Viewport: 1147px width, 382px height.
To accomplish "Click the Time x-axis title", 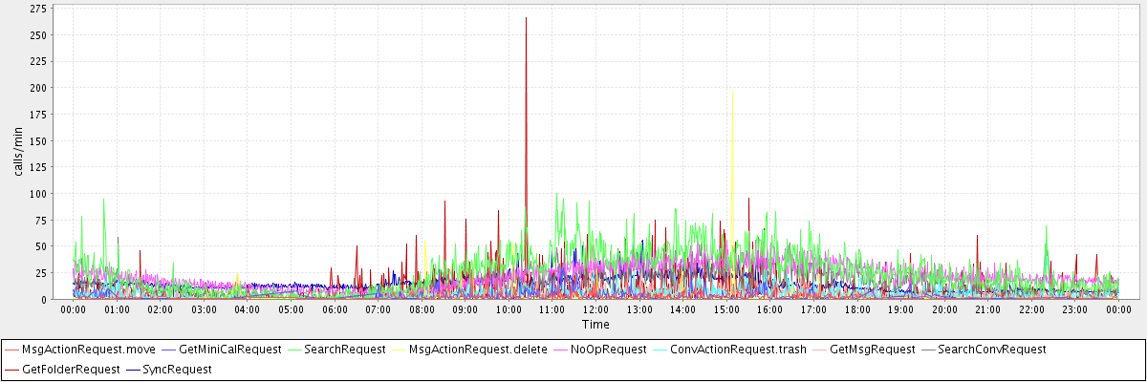I will click(x=595, y=325).
